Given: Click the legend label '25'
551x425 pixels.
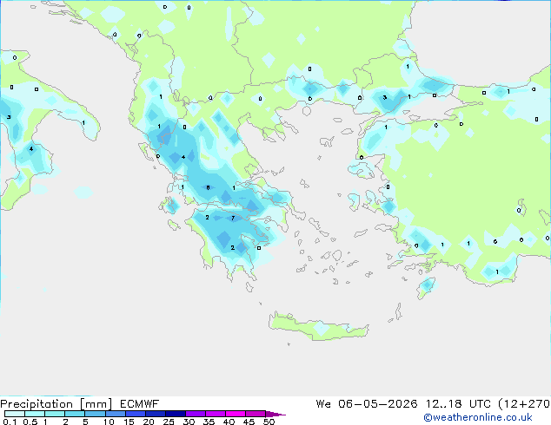Looking at the screenshot, I should coord(169,422).
